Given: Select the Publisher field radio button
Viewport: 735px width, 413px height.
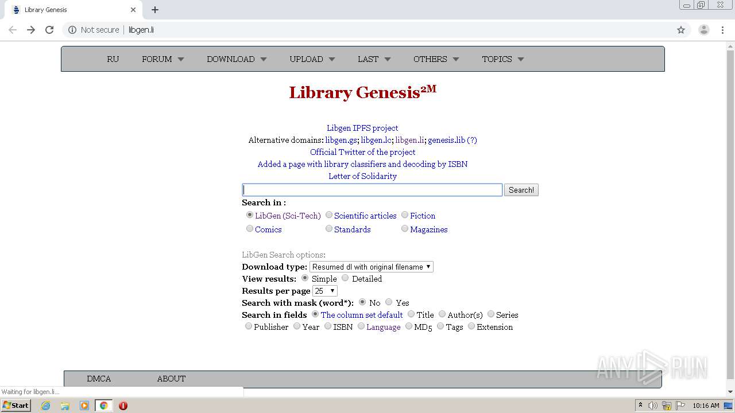Looking at the screenshot, I should 249,326.
